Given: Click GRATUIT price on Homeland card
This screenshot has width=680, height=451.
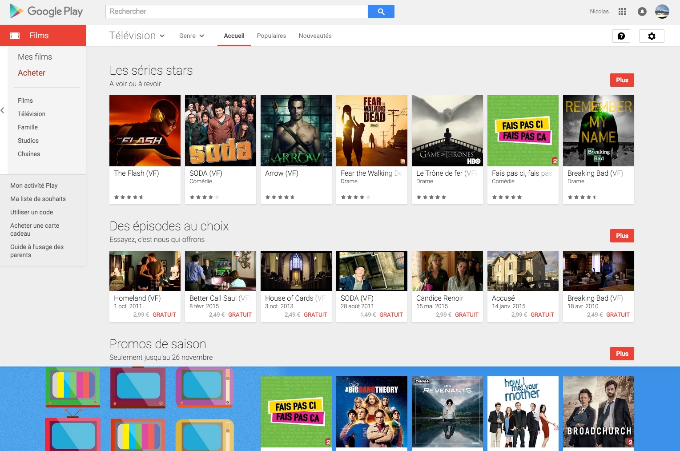Looking at the screenshot, I should point(164,314).
